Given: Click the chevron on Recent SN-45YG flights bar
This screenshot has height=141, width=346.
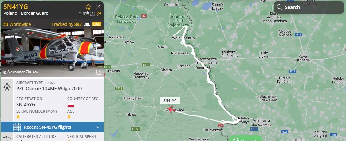Looking at the screenshot, I should coord(98,127).
